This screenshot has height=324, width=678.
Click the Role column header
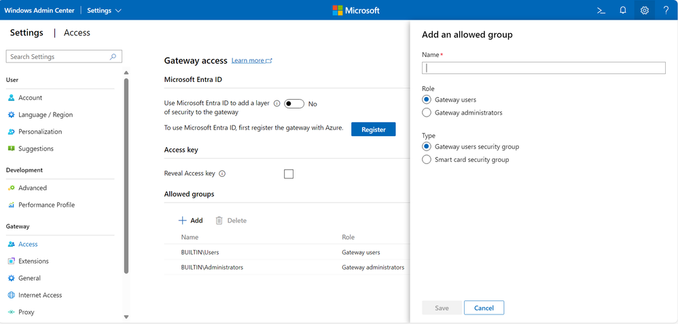point(348,237)
